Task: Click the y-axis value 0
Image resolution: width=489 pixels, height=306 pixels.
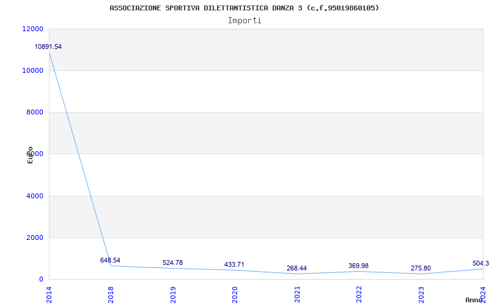Action: pyautogui.click(x=41, y=279)
